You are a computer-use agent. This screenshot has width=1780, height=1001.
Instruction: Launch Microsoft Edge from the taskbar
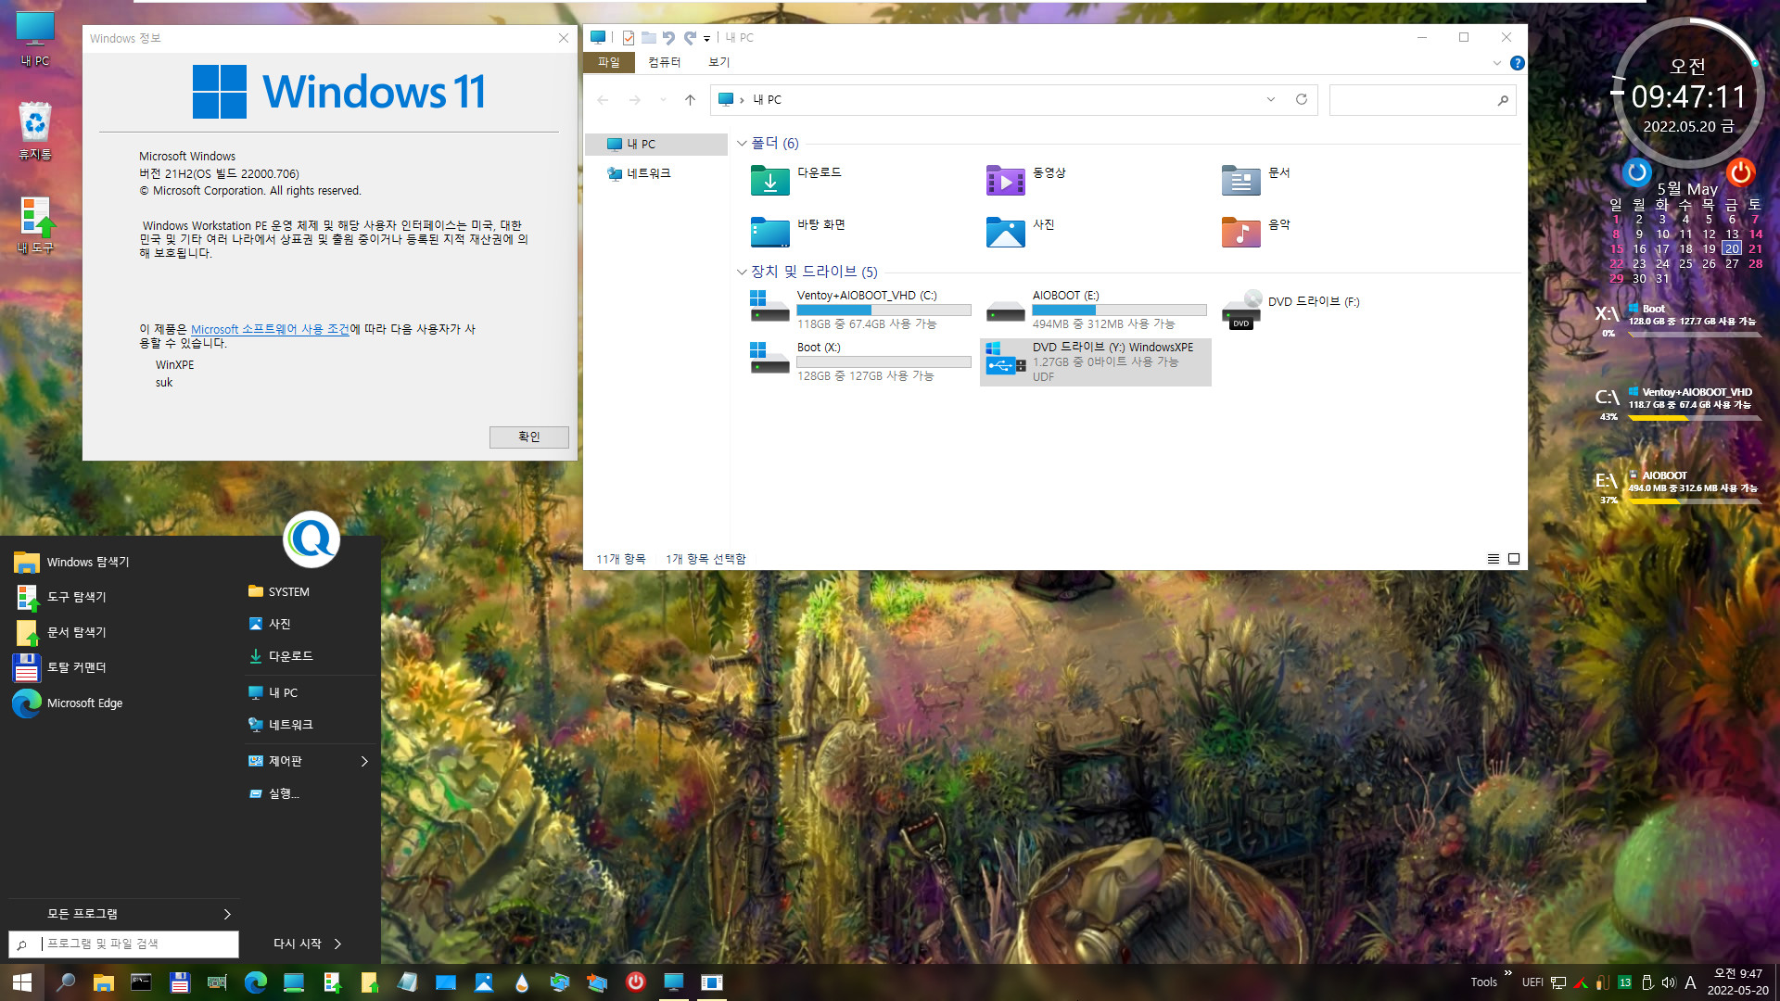(x=255, y=982)
